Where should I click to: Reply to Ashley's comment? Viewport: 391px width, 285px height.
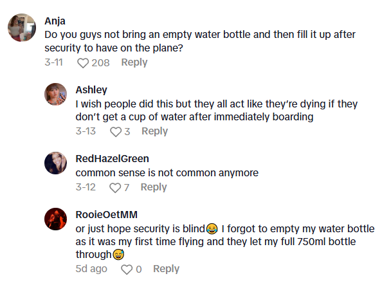coord(154,131)
